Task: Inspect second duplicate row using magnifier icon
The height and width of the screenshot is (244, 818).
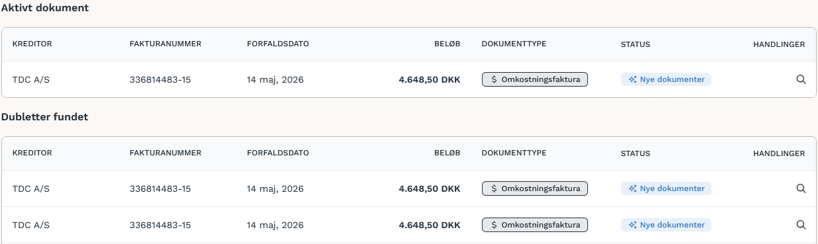Action: 801,225
